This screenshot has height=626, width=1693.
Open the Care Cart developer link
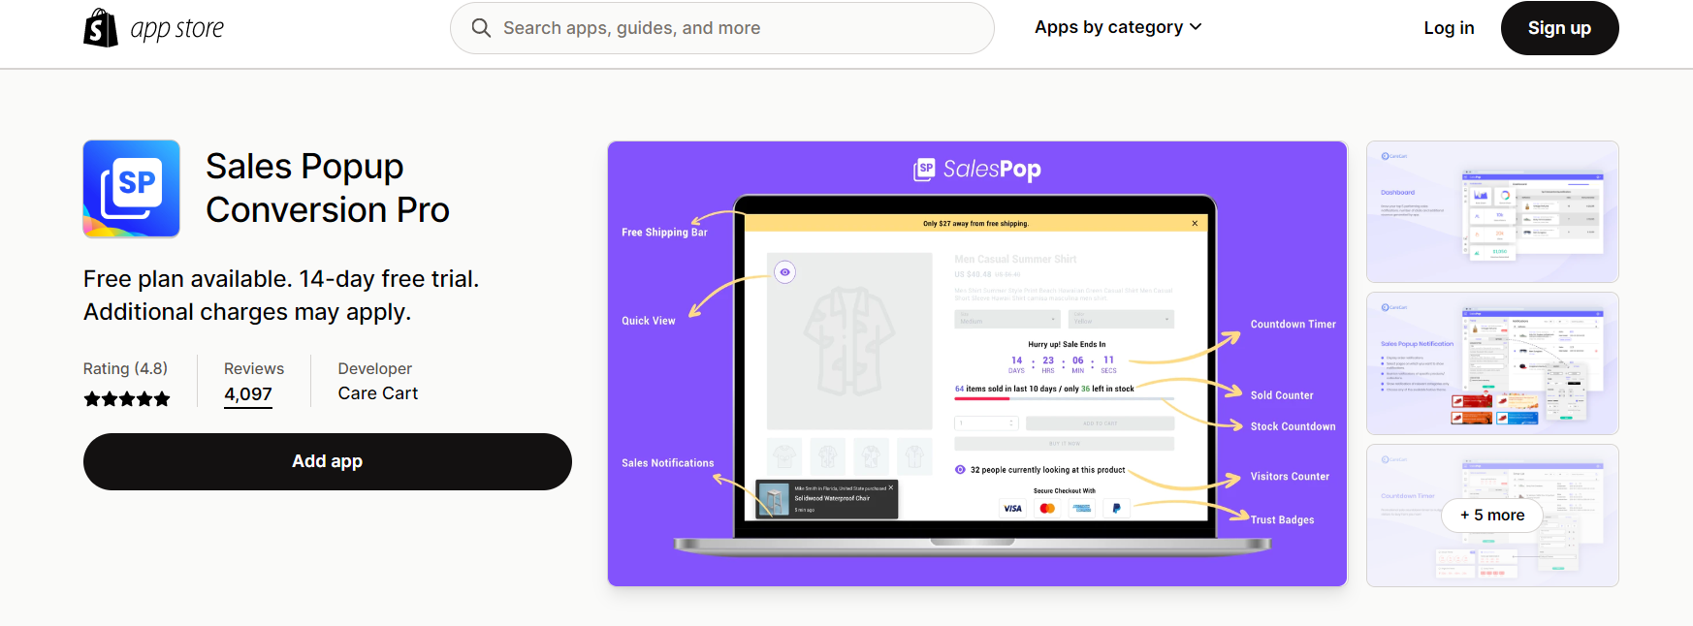tap(378, 393)
